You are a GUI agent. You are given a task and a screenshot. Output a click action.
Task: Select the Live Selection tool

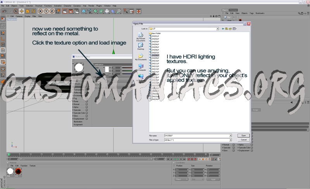16,11
